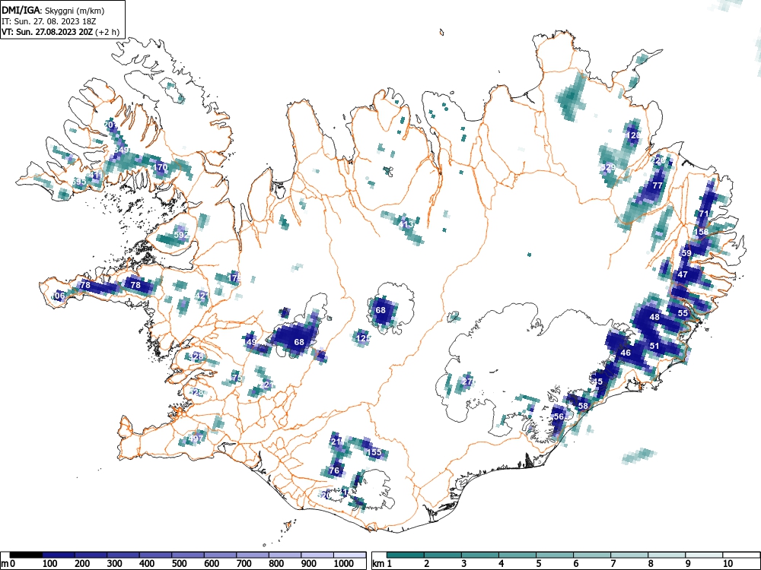Viewport: 761px width, 570px height.
Task: Click the '48' visibility value
Action: pyautogui.click(x=654, y=317)
